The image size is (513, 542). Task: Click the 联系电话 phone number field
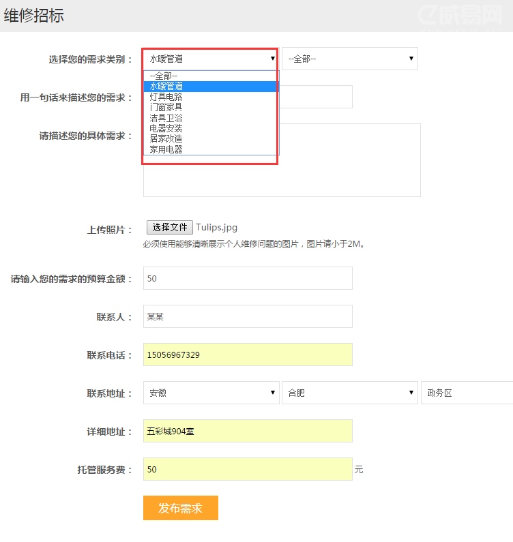click(248, 355)
